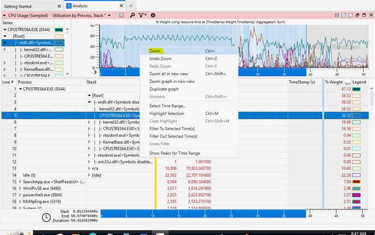The height and width of the screenshot is (235, 375).
Task: Choose Undo Zoom from the context menu
Action: [189, 58]
